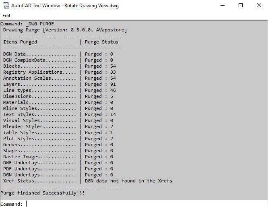Click the 'Purged : 5' Dimensions value
This screenshot has height=207, width=268.
(x=99, y=96)
